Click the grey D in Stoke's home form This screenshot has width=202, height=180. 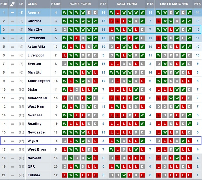click(x=77, y=89)
